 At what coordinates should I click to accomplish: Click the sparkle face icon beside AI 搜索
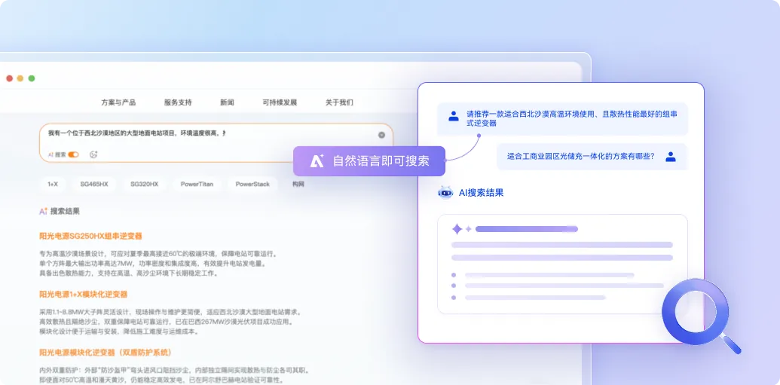click(93, 154)
